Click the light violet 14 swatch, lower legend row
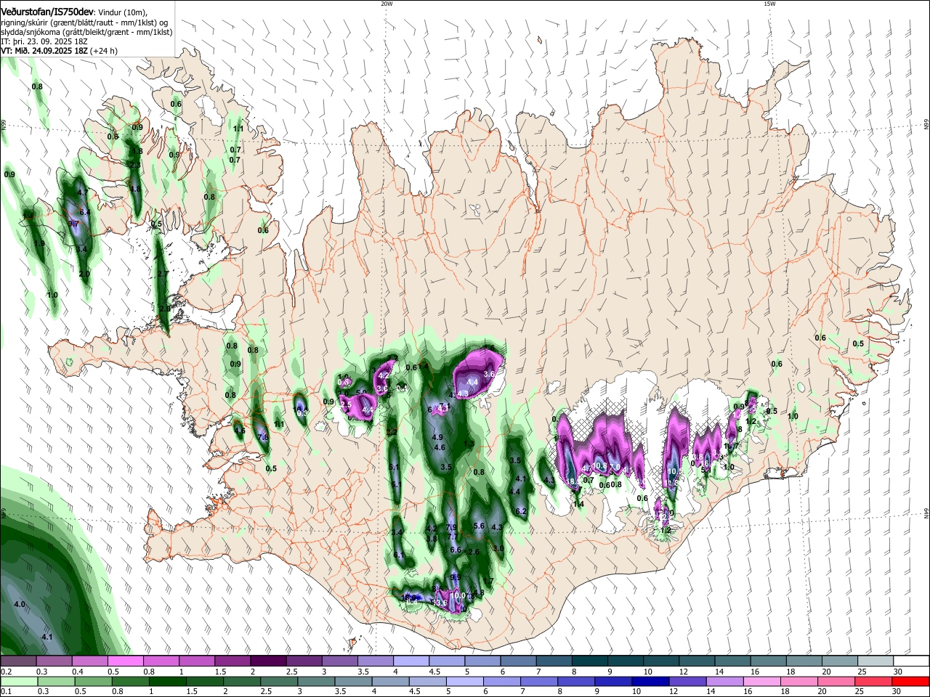 coord(724,681)
